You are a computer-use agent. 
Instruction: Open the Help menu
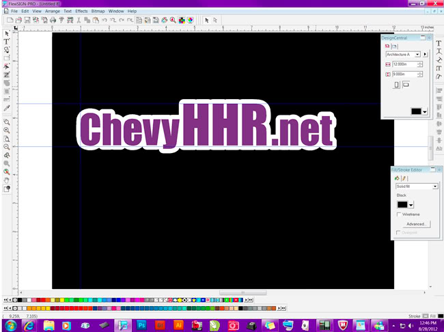point(132,11)
